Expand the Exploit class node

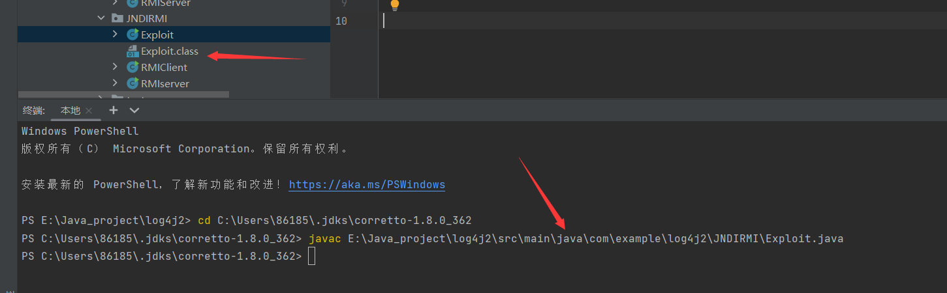click(x=116, y=35)
